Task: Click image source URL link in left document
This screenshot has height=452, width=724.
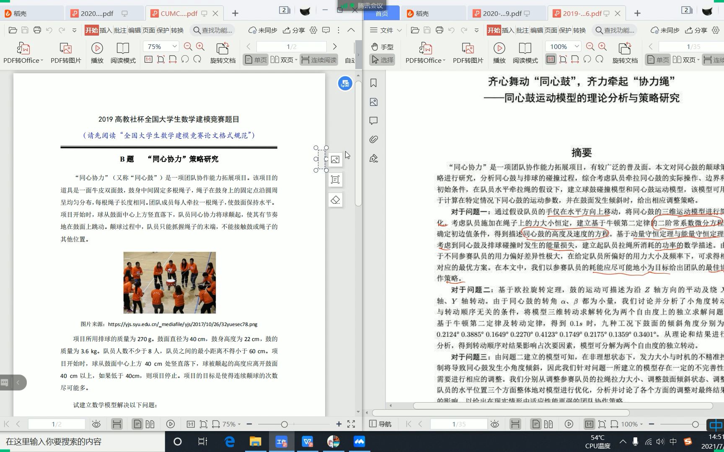Action: [x=183, y=324]
